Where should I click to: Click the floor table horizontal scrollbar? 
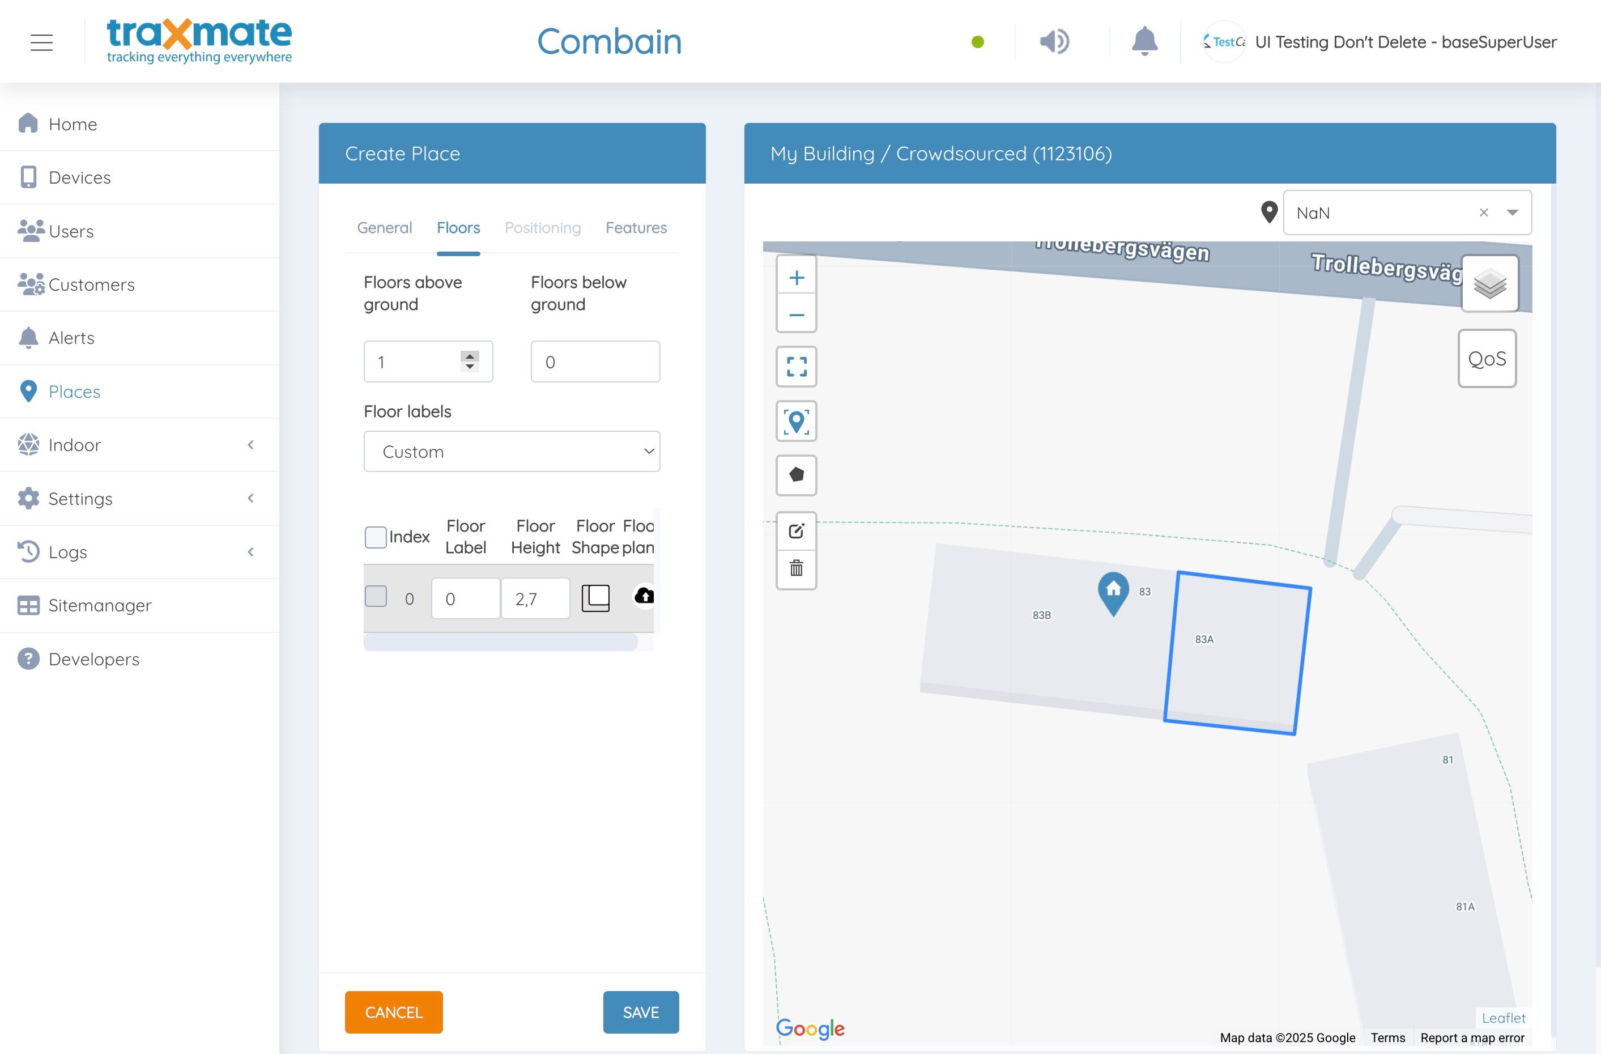(x=500, y=643)
